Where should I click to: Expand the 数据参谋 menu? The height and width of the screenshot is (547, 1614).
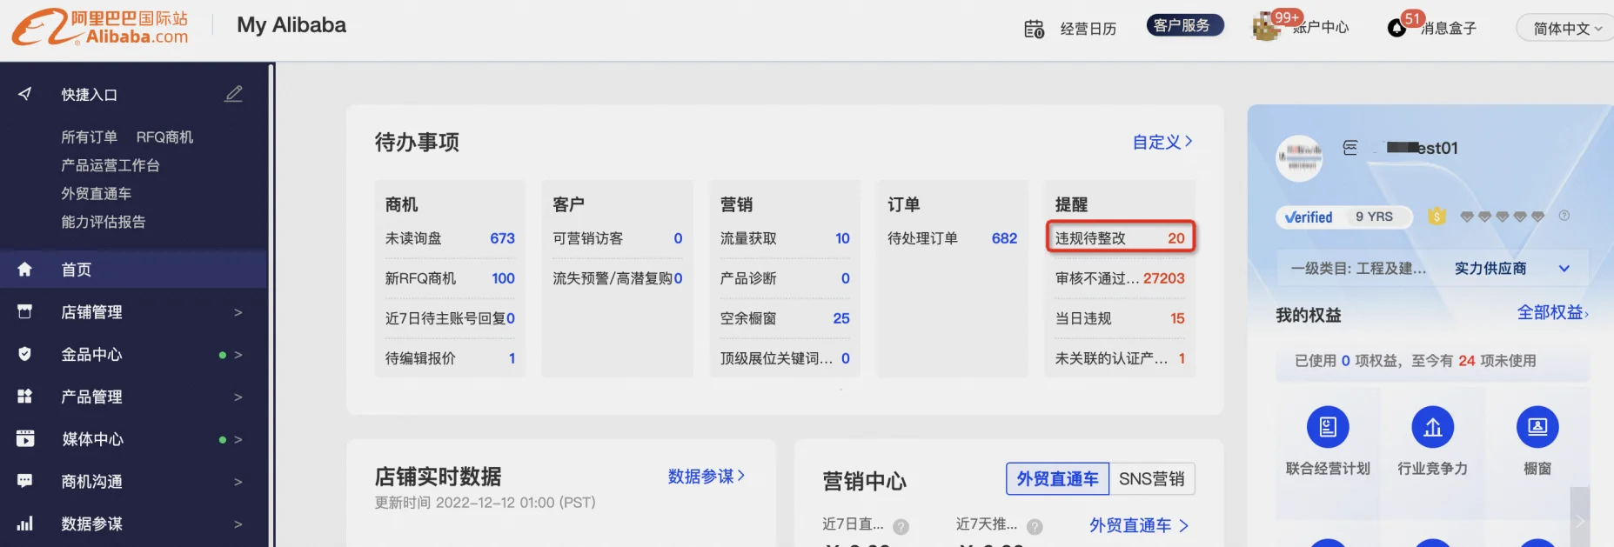pyautogui.click(x=238, y=524)
